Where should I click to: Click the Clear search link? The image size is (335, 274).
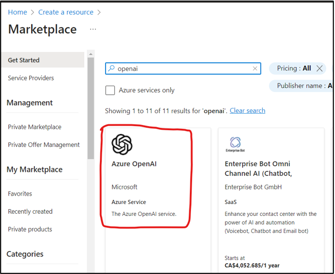(248, 111)
